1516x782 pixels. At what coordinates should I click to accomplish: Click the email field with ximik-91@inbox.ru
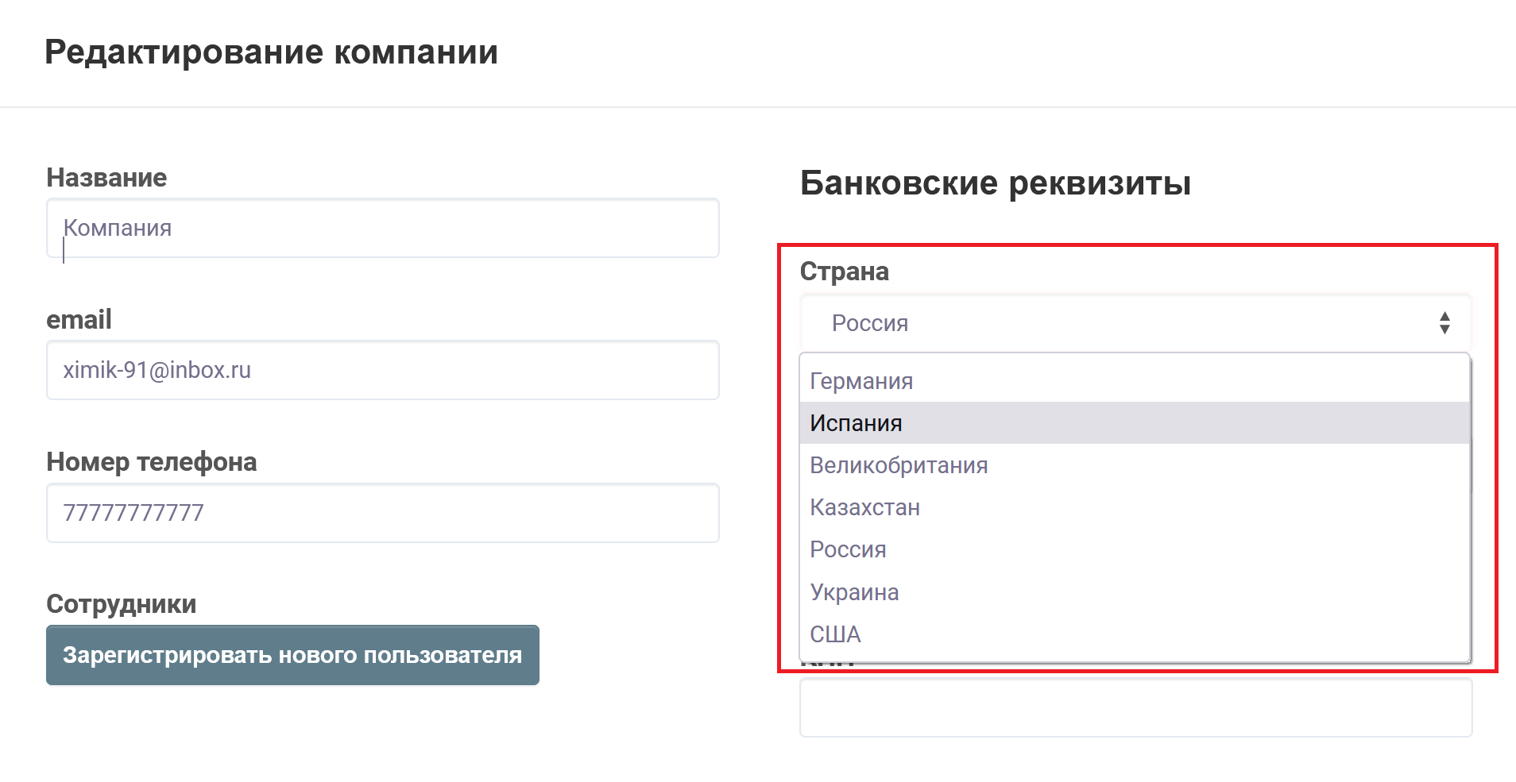[382, 371]
